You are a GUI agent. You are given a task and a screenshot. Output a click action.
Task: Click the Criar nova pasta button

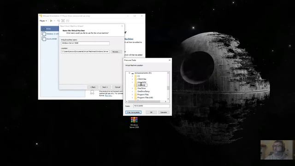click(x=133, y=113)
